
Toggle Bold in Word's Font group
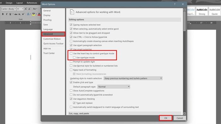tap(3, 14)
